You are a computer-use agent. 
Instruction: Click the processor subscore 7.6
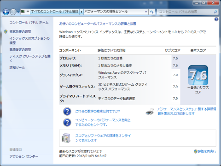coord(175,58)
